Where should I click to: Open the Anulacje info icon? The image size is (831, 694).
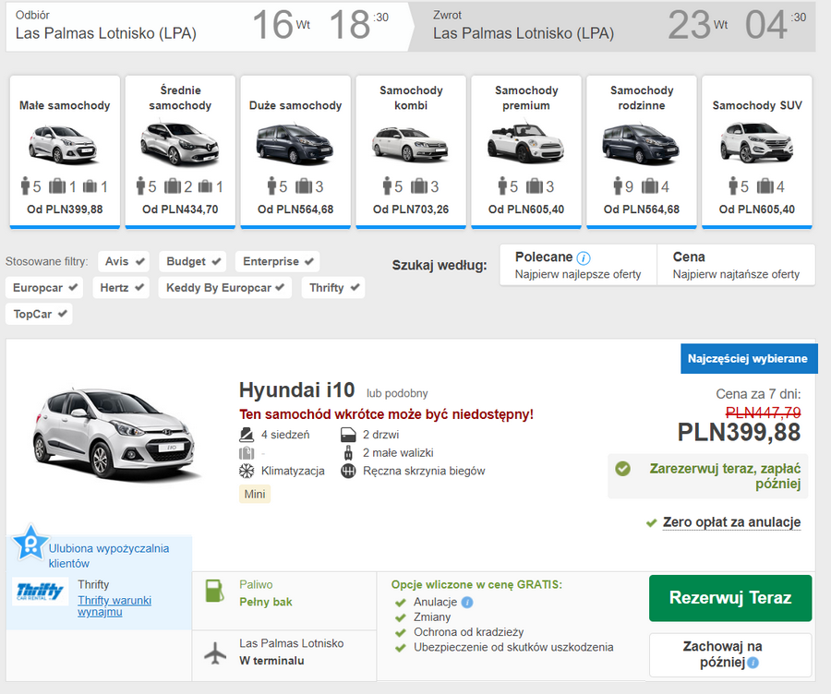tap(467, 603)
